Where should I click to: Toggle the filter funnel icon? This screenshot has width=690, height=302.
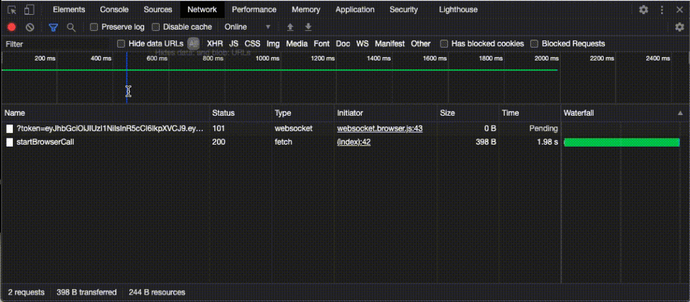(x=53, y=27)
